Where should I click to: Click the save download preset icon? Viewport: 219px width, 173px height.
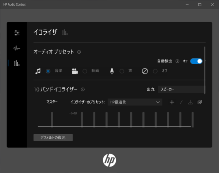click(191, 102)
